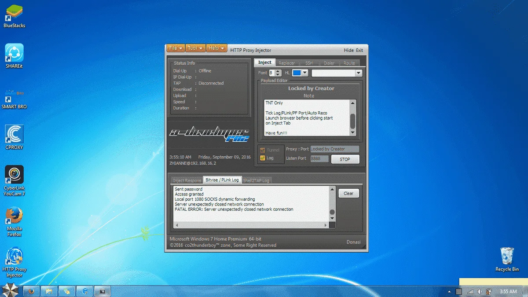Open the CyberLink YouCam 7 shortcut
Screen dimensions: 528x297
coord(14,180)
